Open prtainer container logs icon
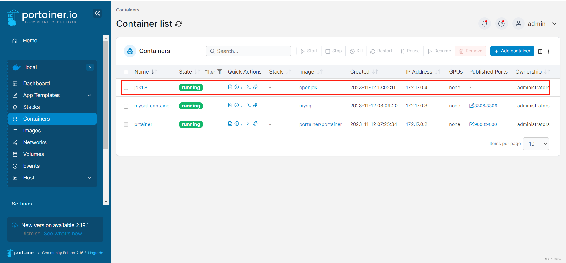 pyautogui.click(x=230, y=124)
